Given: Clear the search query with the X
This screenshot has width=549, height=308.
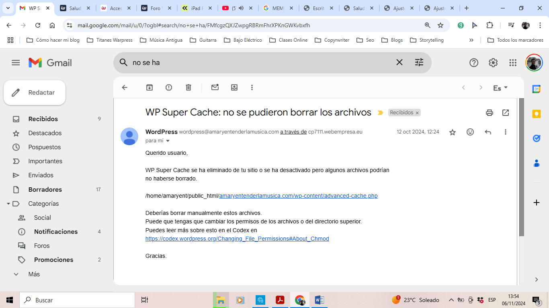Looking at the screenshot, I should point(399,62).
